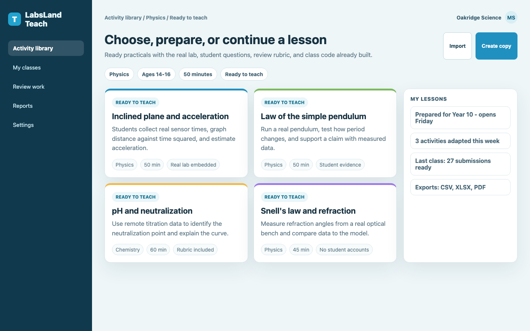
Task: Open the Activity library sidebar item
Action: point(46,48)
